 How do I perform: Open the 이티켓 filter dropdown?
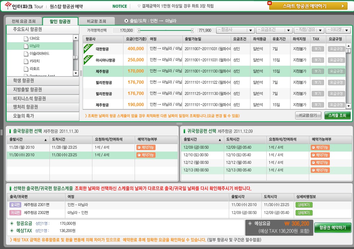pyautogui.click(x=338, y=30)
